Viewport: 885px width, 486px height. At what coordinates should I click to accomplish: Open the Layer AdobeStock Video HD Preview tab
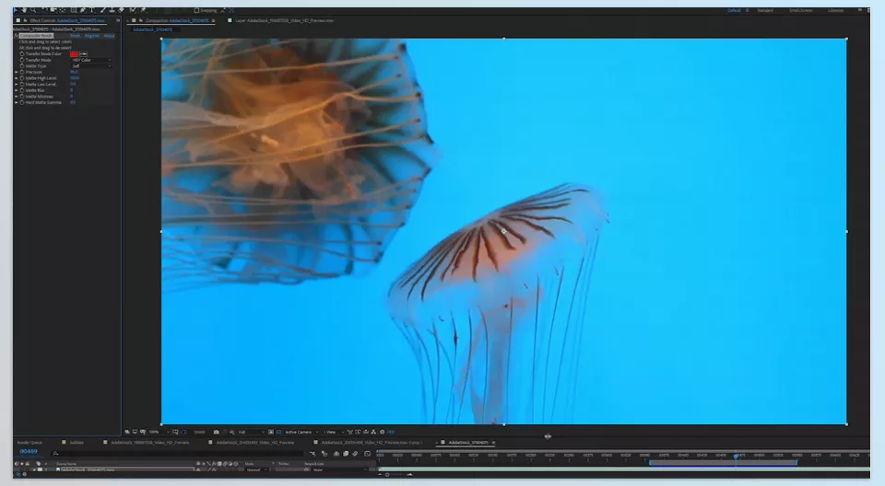(x=284, y=20)
